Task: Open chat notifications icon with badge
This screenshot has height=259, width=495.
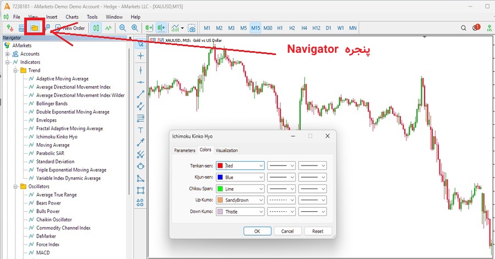Action: (476, 27)
